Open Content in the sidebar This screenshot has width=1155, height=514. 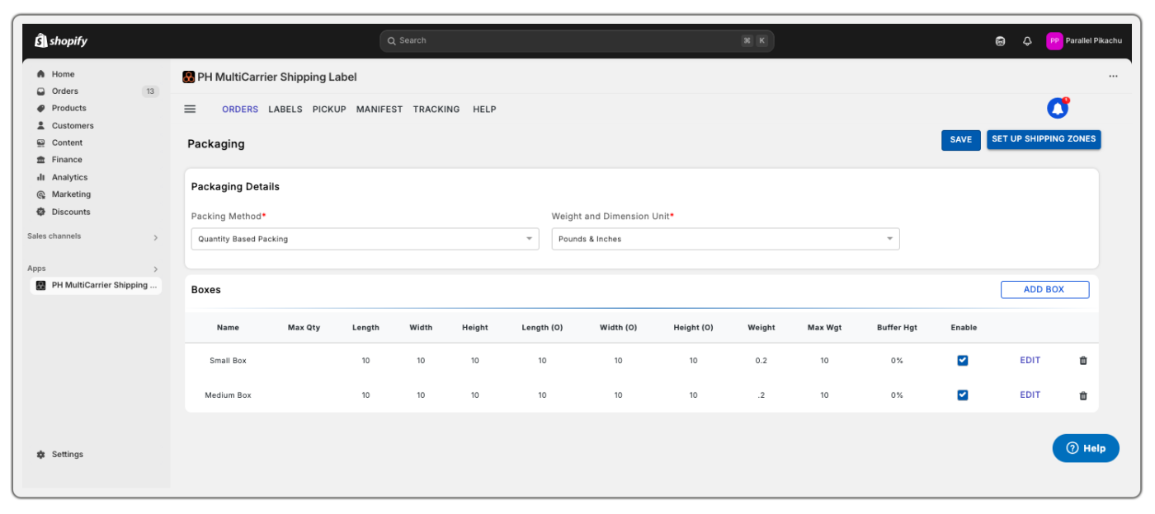coord(67,143)
